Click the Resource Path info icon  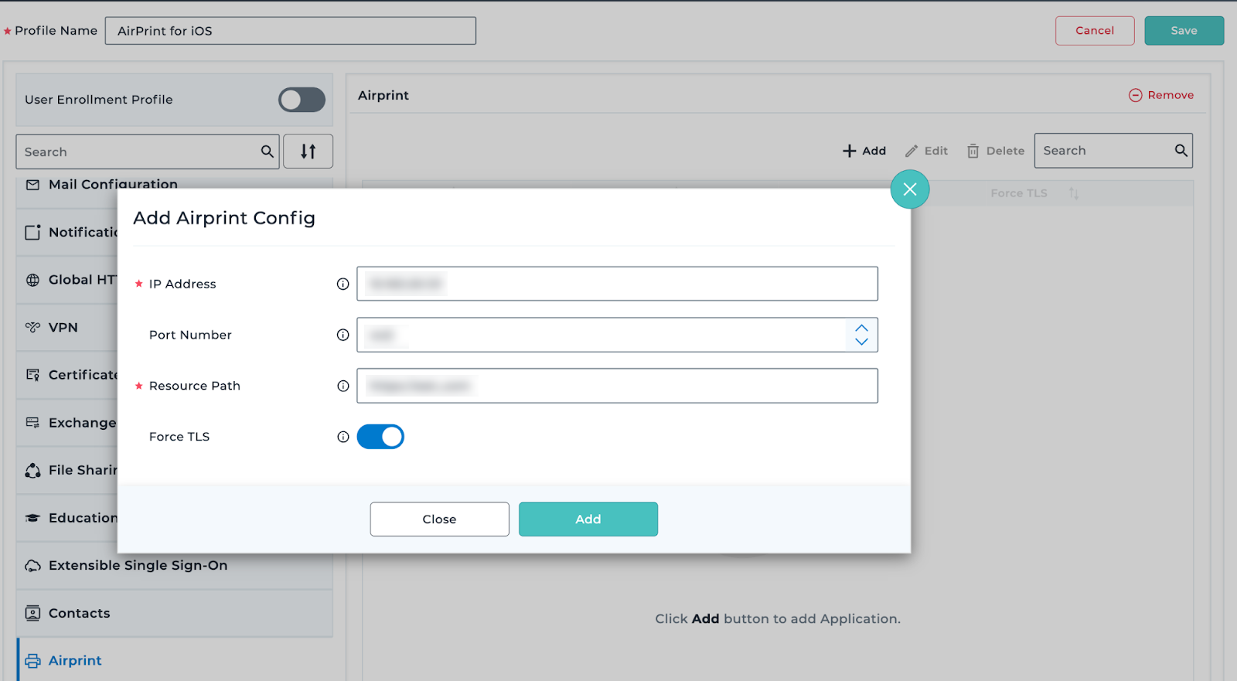(x=343, y=386)
